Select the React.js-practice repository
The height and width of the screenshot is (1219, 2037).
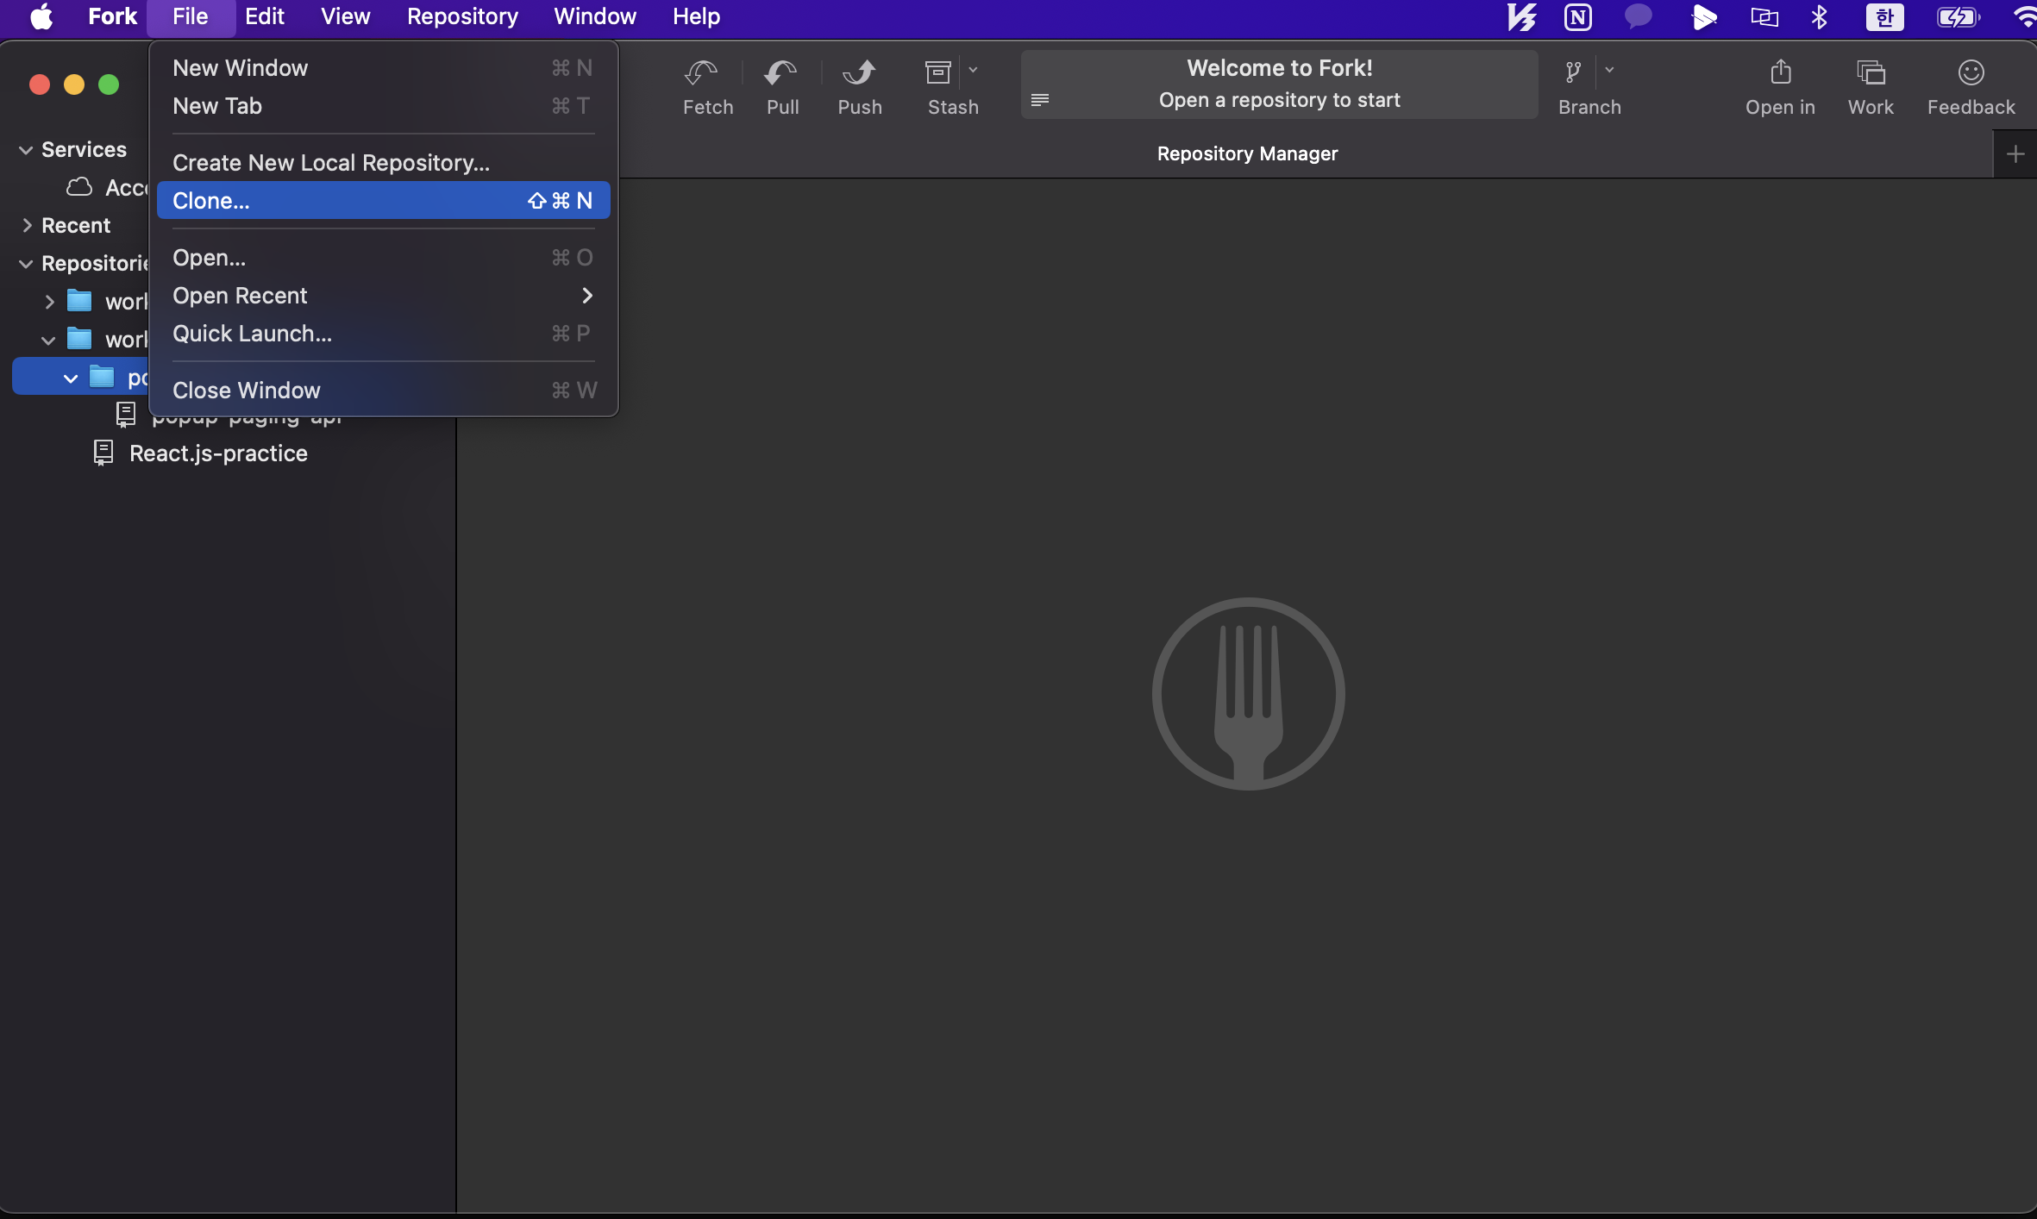[x=217, y=453]
